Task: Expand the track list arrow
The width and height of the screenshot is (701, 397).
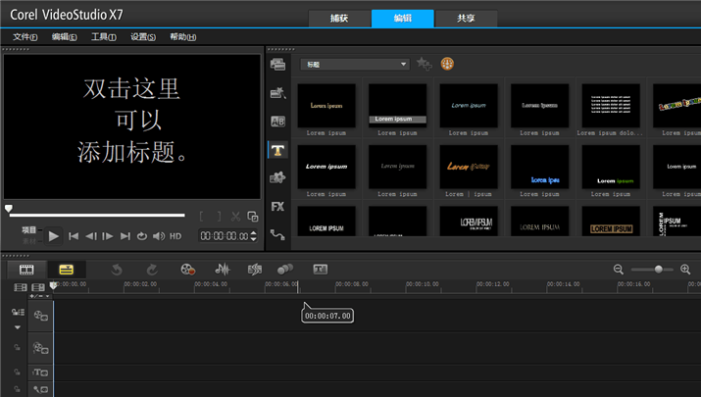Action: [x=17, y=327]
